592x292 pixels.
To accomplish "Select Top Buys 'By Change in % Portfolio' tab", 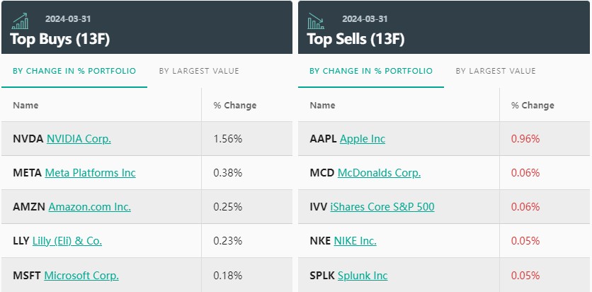I will [x=74, y=71].
